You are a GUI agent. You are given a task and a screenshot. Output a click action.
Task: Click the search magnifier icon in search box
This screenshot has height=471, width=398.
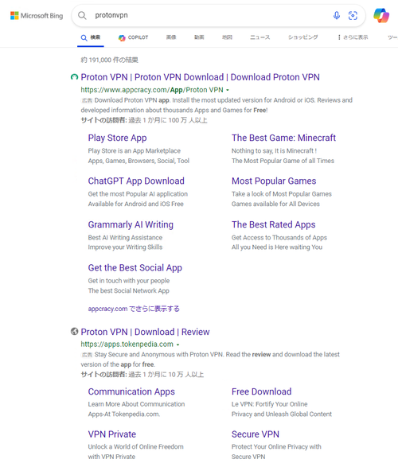point(82,15)
